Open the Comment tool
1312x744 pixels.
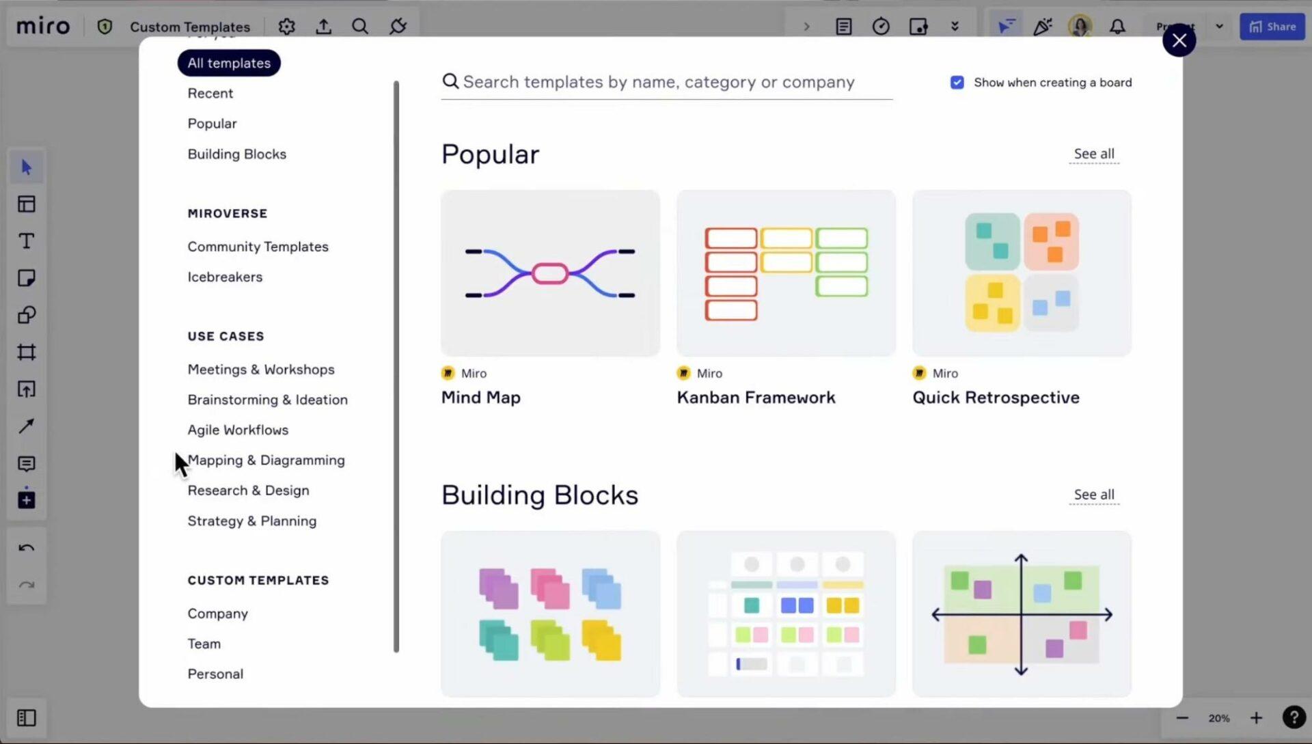pyautogui.click(x=26, y=464)
